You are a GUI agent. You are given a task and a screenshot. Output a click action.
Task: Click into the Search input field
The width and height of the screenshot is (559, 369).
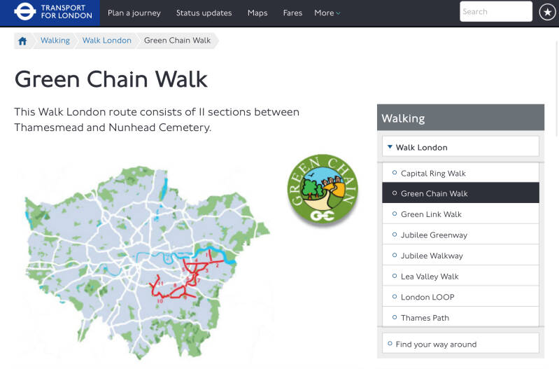[x=495, y=12]
